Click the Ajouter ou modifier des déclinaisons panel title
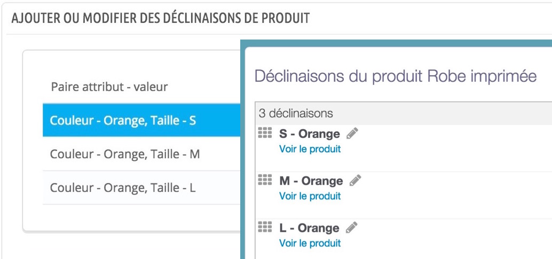This screenshot has height=259, width=552. (161, 18)
